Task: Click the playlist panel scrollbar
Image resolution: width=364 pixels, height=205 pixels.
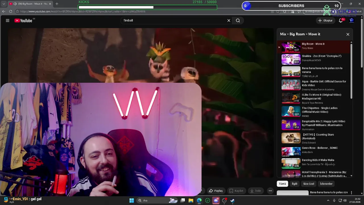Action: pyautogui.click(x=351, y=71)
